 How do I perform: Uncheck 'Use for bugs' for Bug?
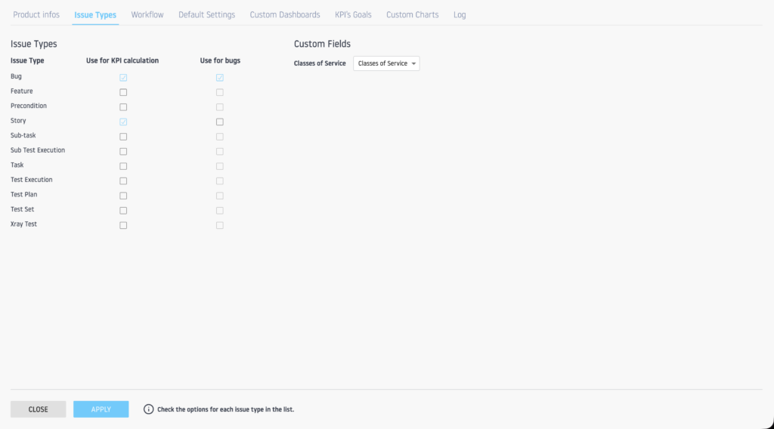click(220, 77)
